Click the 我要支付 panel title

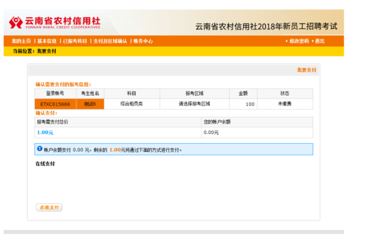pos(306,70)
